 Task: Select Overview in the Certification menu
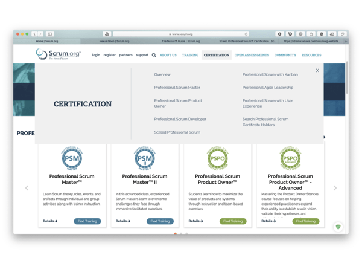tap(162, 74)
